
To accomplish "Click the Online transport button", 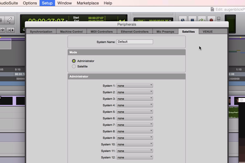I will click(x=183, y=20).
